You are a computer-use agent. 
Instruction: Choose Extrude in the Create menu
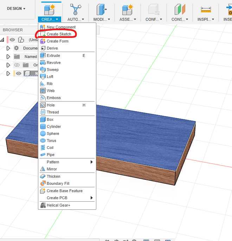[x=53, y=56]
